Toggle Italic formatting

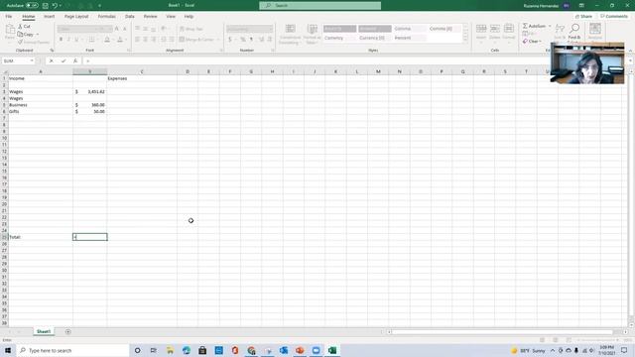(68, 40)
